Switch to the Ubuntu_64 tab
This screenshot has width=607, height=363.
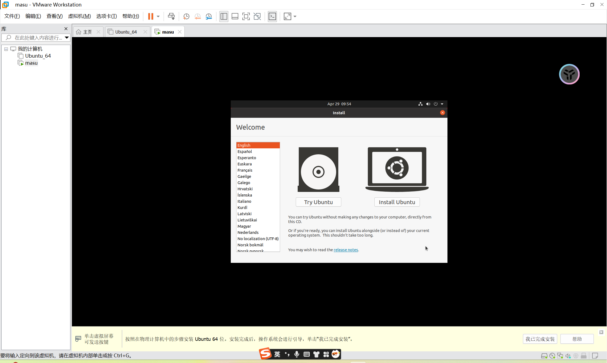pos(126,32)
